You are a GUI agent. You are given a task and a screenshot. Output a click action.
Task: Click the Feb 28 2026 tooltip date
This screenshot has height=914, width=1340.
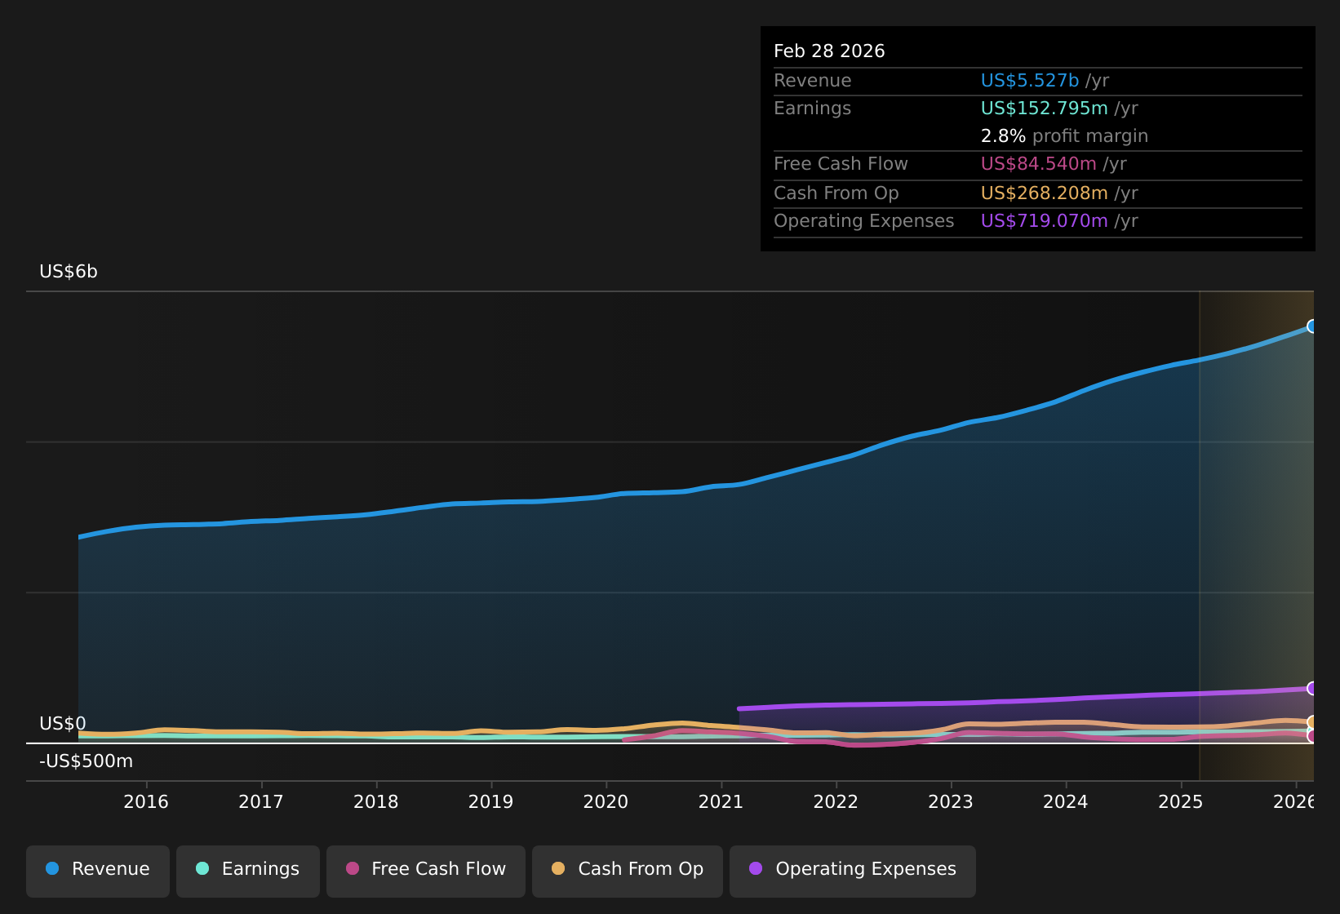click(829, 51)
